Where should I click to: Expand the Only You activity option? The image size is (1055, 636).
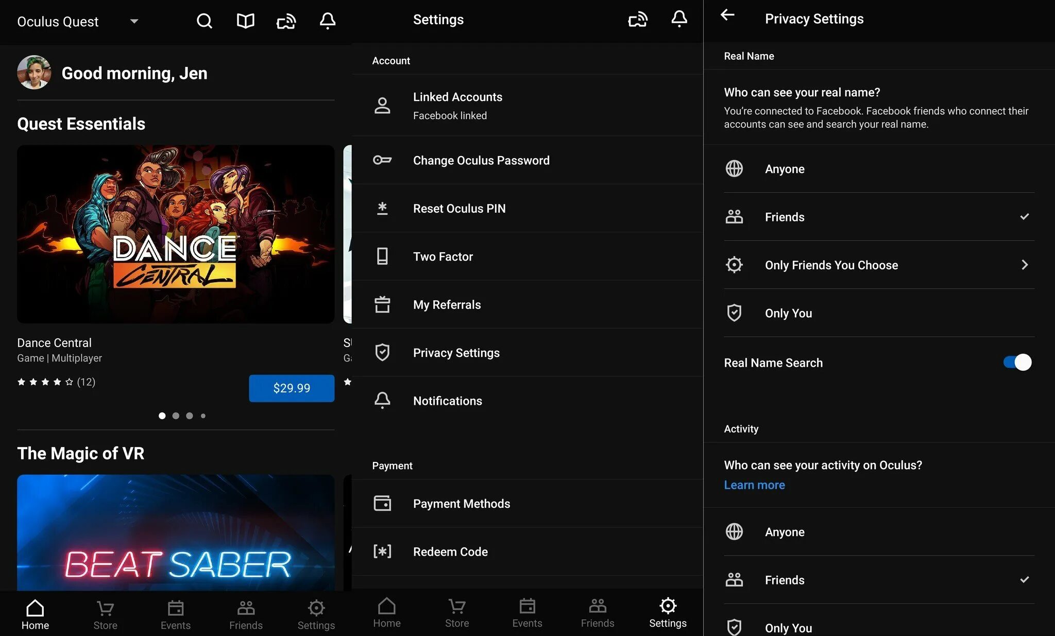[x=878, y=627]
